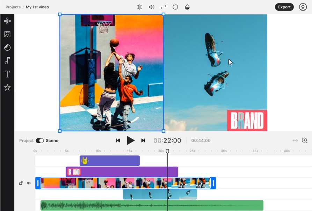Open the templates grid icon in sidebar
Image resolution: width=312 pixels, height=211 pixels.
(x=7, y=21)
